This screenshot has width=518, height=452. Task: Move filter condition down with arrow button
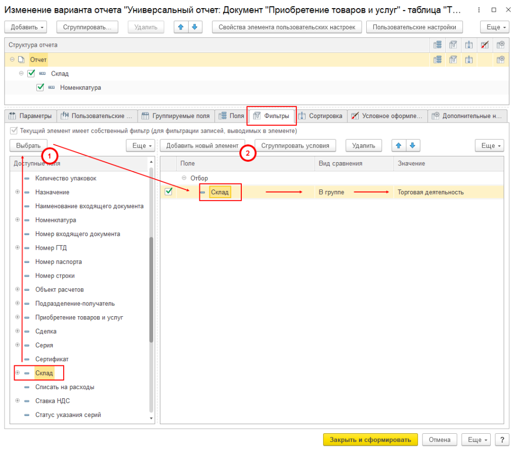tap(412, 146)
